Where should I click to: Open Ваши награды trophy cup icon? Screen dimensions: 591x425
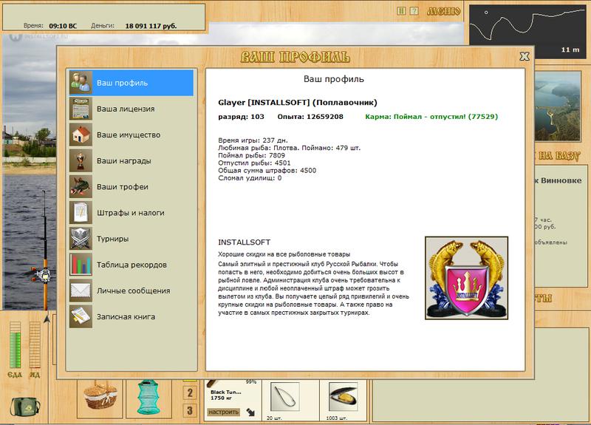coord(81,160)
